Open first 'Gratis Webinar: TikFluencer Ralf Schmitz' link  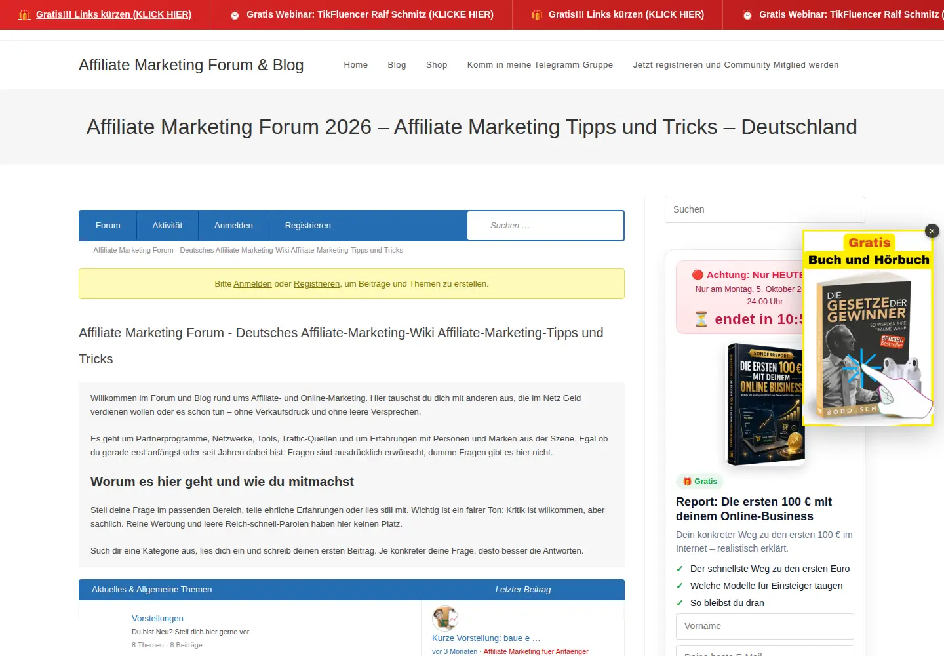(x=370, y=14)
